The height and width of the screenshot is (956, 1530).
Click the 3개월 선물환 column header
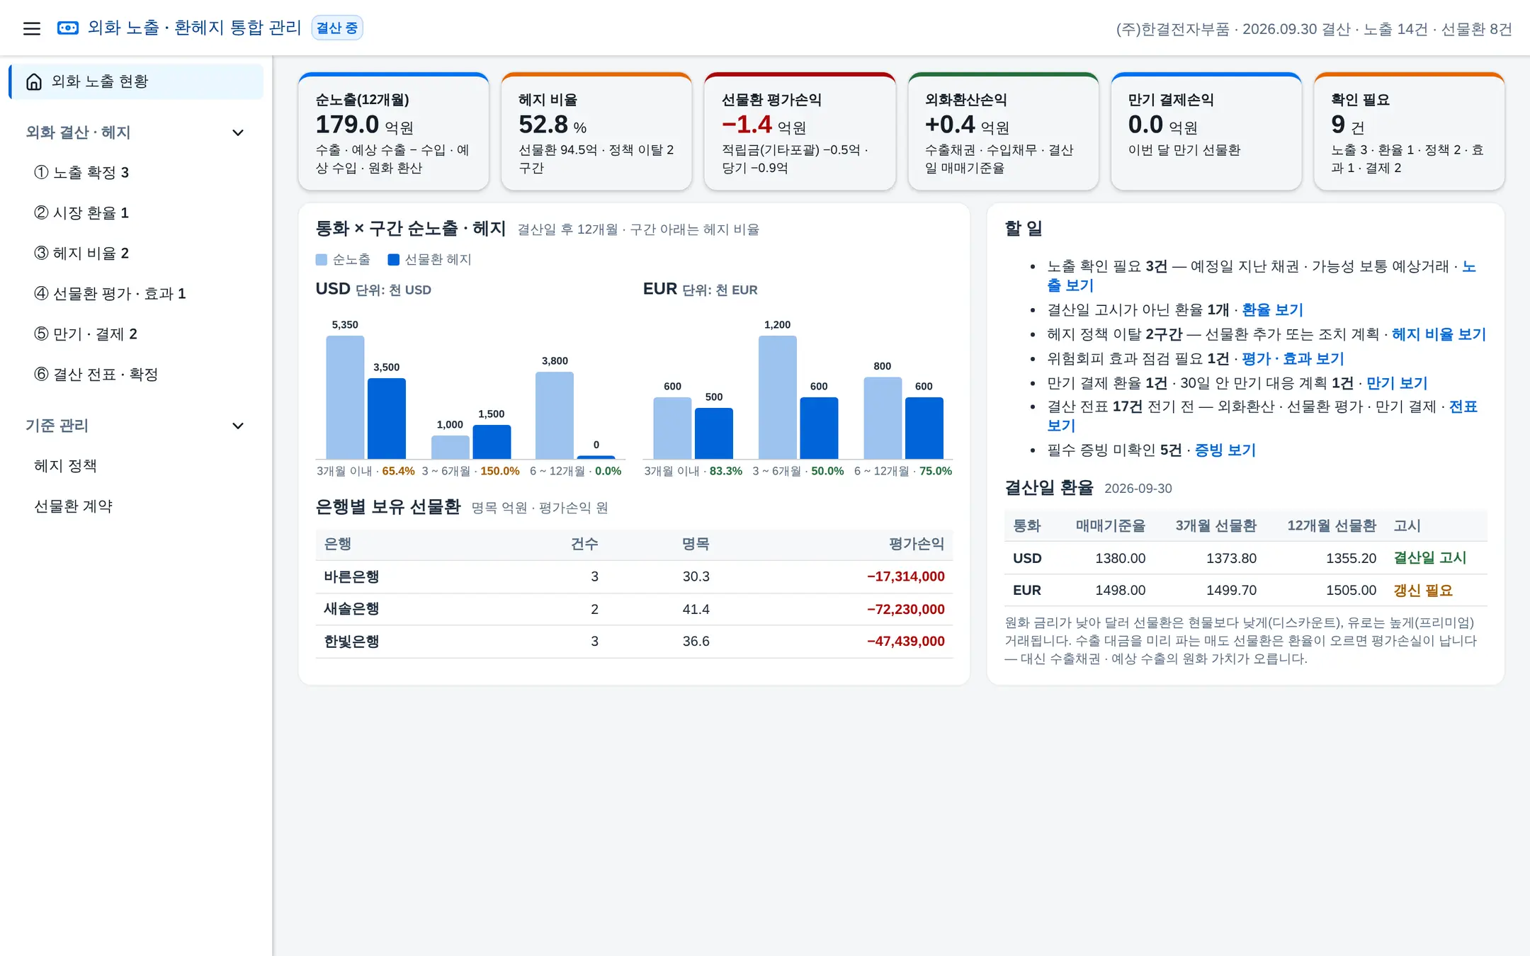tap(1215, 525)
